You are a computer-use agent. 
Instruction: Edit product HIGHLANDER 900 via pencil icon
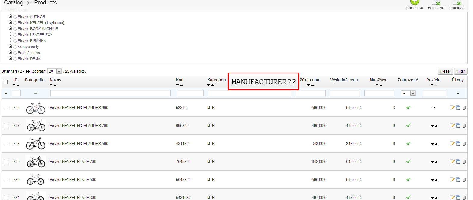(452, 108)
